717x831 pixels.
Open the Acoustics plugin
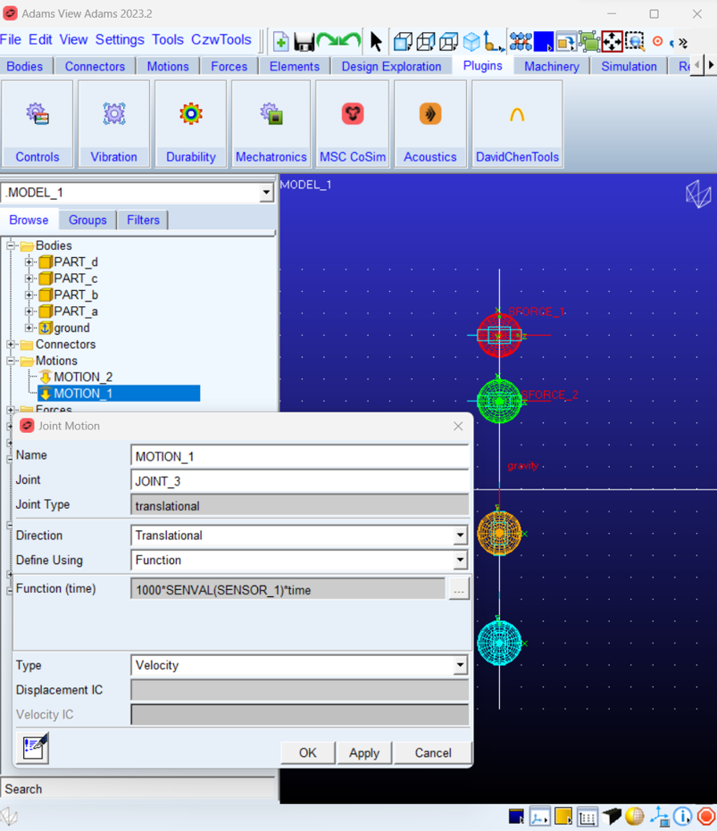[x=430, y=124]
